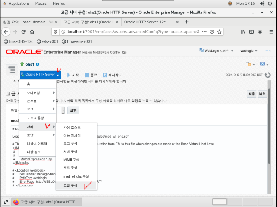Open the 관리 menu item

click(38, 127)
